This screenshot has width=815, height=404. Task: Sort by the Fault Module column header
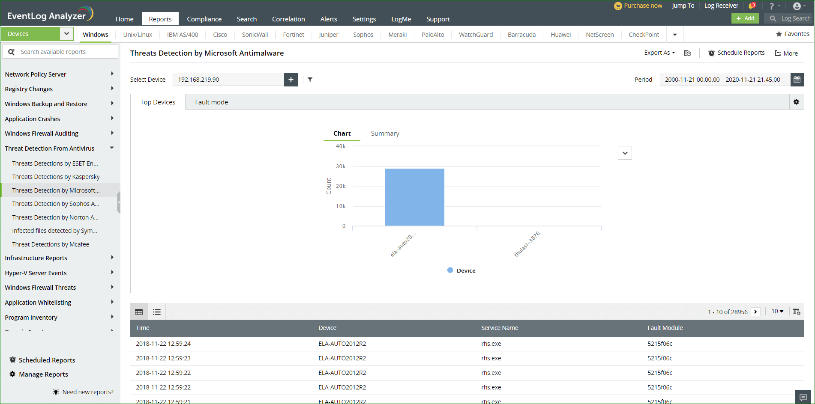[665, 328]
